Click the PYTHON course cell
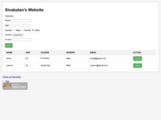Viewport: 161px width, 120px height. point(52,58)
